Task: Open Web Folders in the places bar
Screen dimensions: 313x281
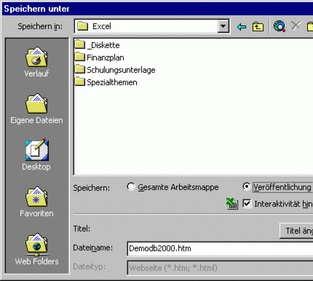Action: (x=37, y=246)
